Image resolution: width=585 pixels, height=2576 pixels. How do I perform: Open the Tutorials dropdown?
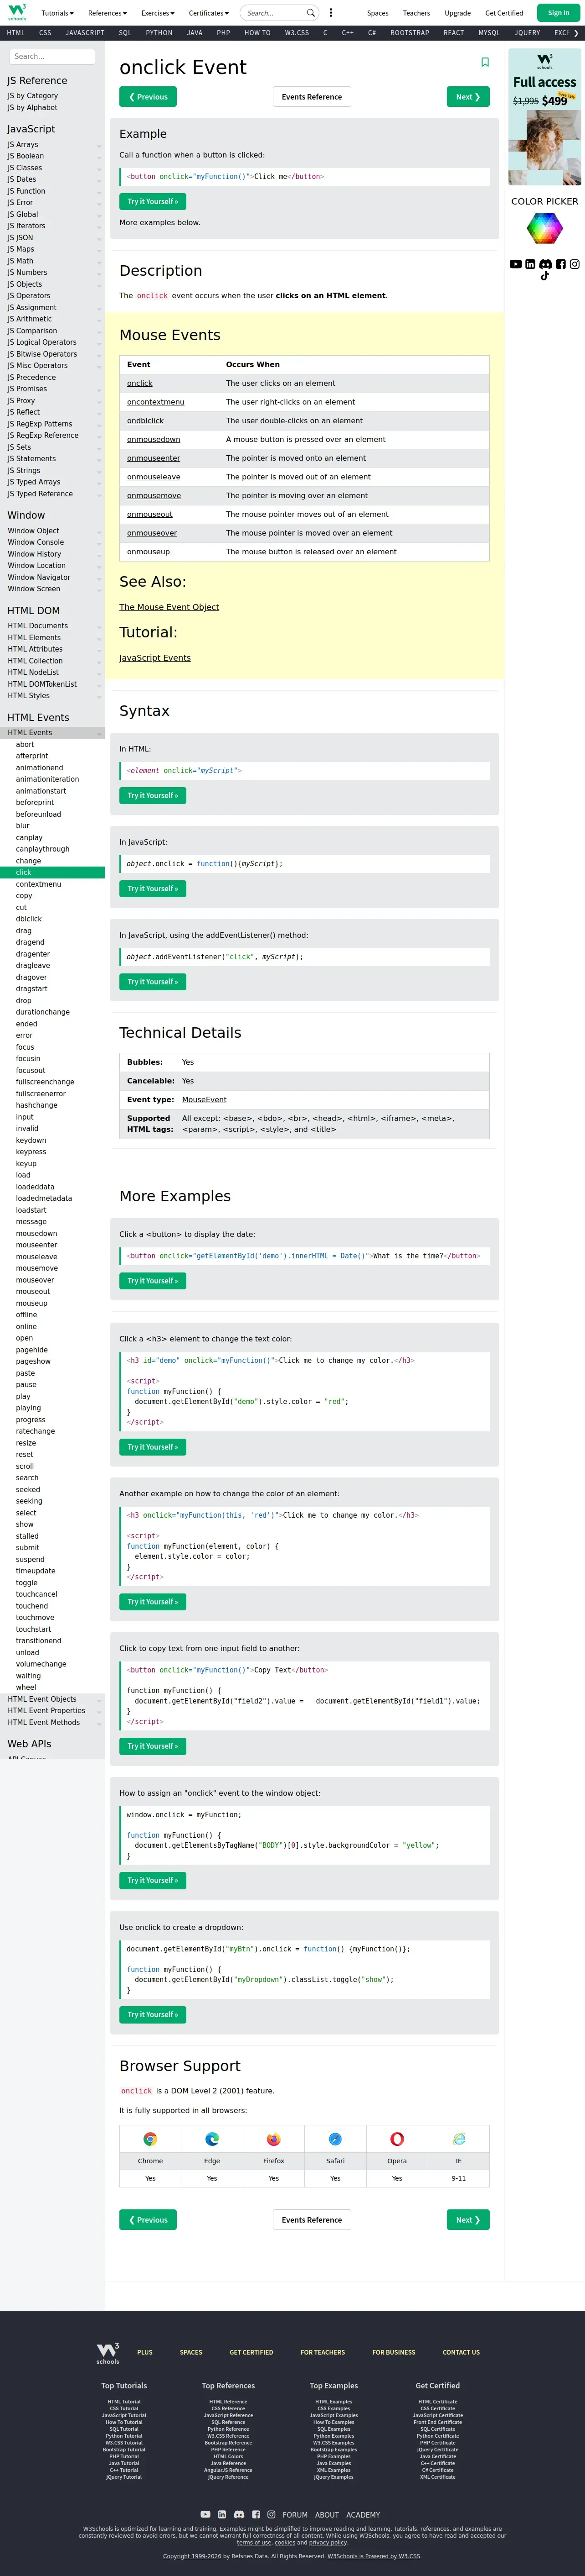pyautogui.click(x=57, y=13)
